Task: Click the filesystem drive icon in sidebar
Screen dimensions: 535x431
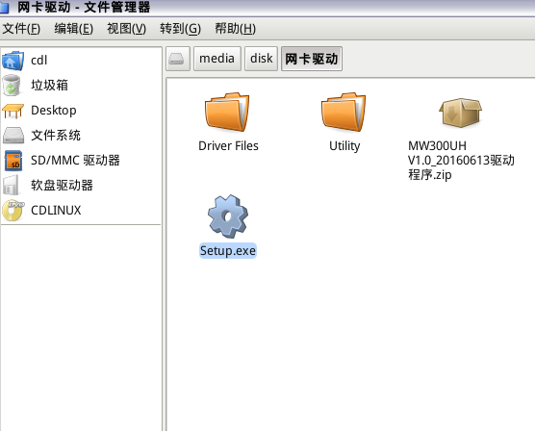Action: point(13,136)
